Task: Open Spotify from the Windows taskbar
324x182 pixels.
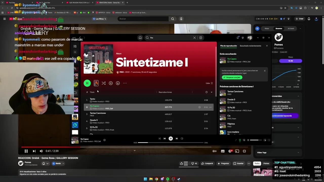Action: click(168, 179)
